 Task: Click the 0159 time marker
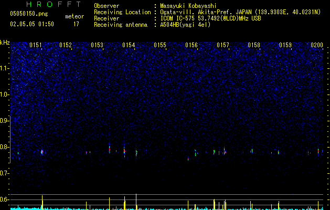285,45
